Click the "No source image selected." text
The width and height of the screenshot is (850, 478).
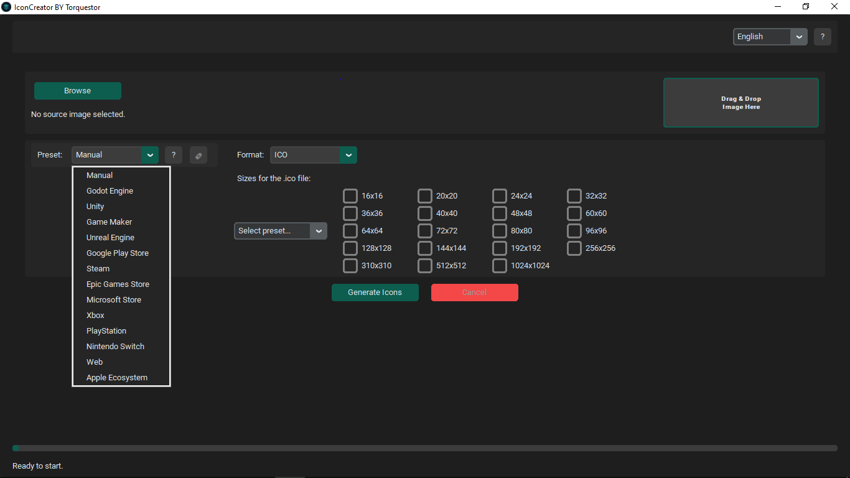coord(78,115)
